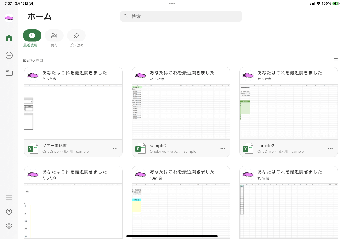Screen dimensions: 344x239
Task: Open sample3 spreadsheet preview thumbnail
Action: pos(289,112)
